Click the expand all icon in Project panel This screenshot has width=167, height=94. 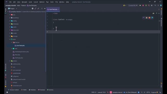coord(35,9)
